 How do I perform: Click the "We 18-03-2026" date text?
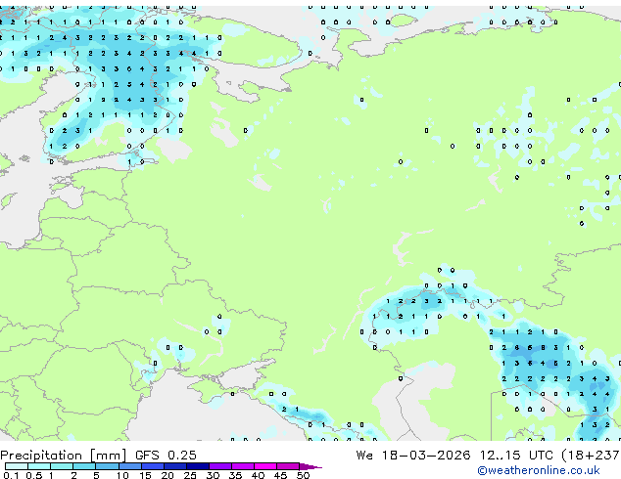413,456
